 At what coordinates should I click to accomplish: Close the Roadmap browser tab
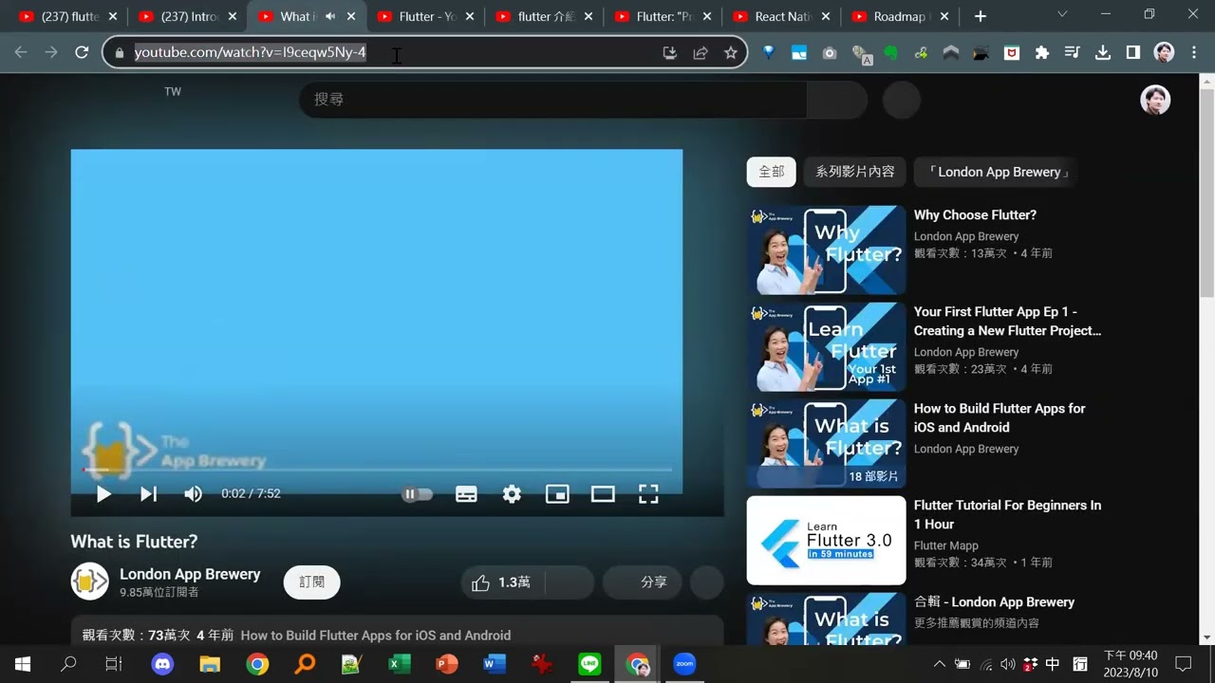click(944, 16)
